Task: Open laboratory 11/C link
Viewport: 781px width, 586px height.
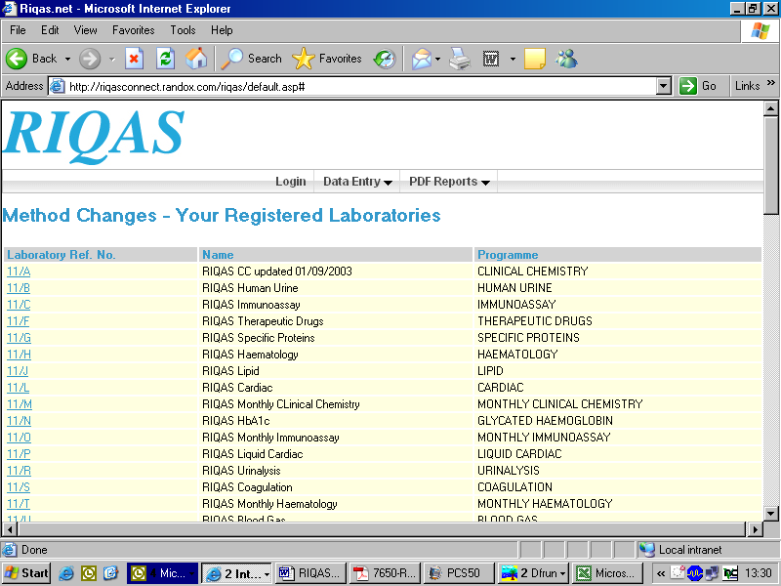Action: pyautogui.click(x=19, y=305)
